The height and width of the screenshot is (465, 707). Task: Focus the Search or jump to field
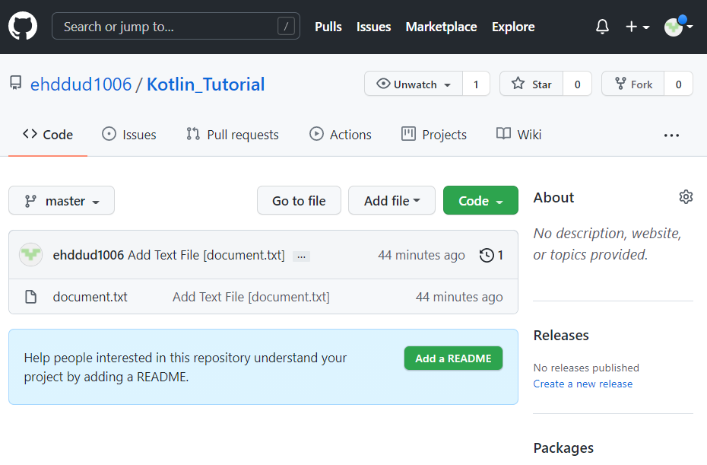pos(176,26)
